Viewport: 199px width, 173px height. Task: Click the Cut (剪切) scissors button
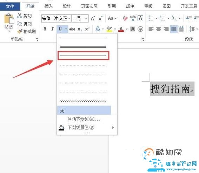coord(24,15)
